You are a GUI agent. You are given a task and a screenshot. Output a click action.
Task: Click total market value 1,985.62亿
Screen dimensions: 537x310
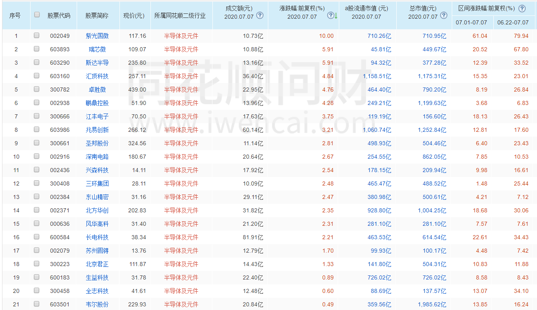point(432,304)
